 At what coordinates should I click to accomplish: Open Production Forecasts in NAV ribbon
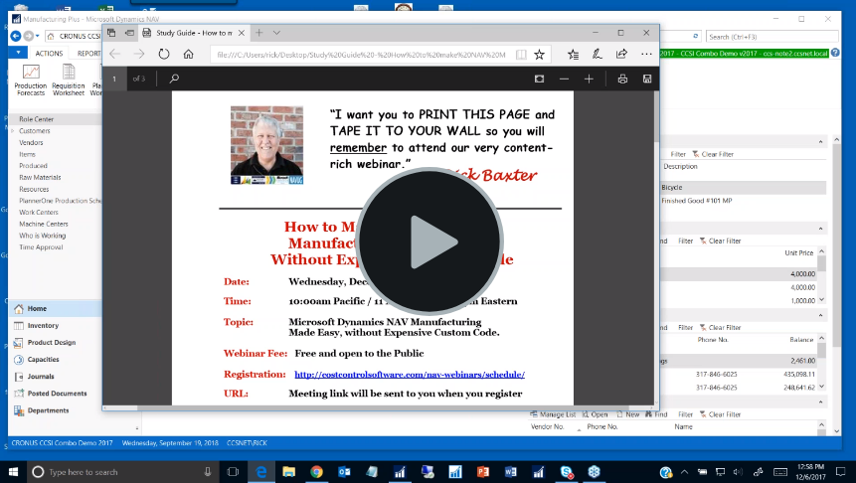(31, 80)
